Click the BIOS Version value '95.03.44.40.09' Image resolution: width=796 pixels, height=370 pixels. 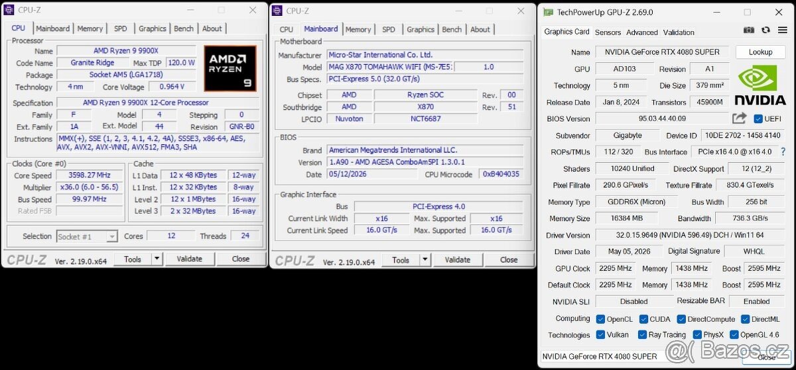pyautogui.click(x=663, y=118)
